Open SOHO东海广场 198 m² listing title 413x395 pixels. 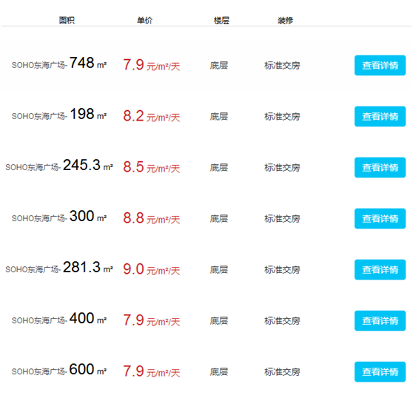(59, 115)
